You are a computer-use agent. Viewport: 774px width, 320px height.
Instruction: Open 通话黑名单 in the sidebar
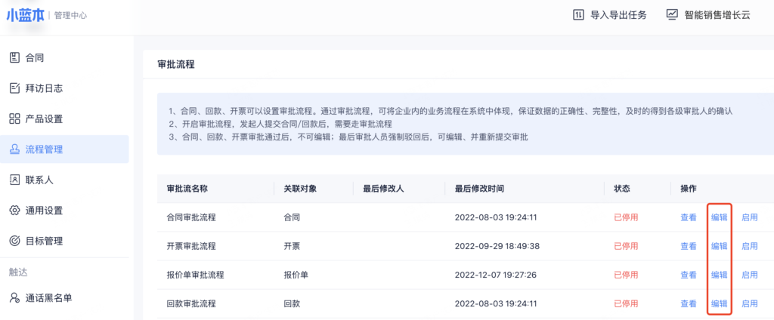[x=49, y=297]
